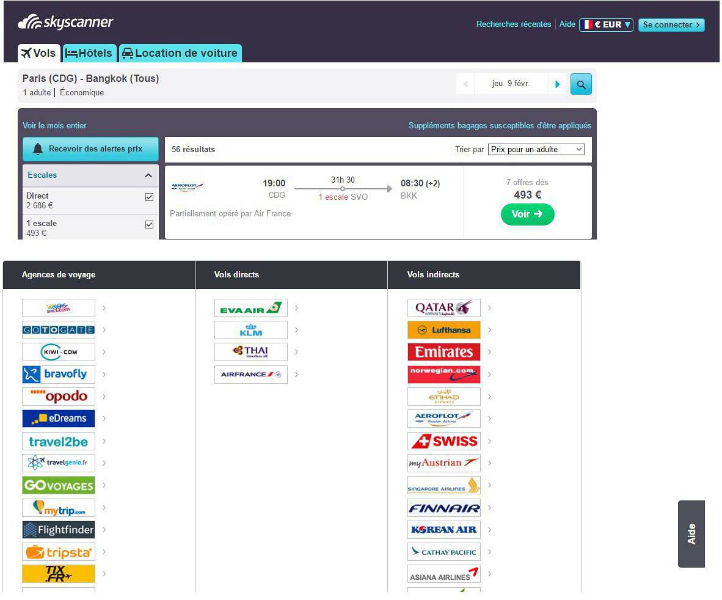Screen dimensions: 722x600
Task: Select the SWISS airline logo
Action: point(443,441)
